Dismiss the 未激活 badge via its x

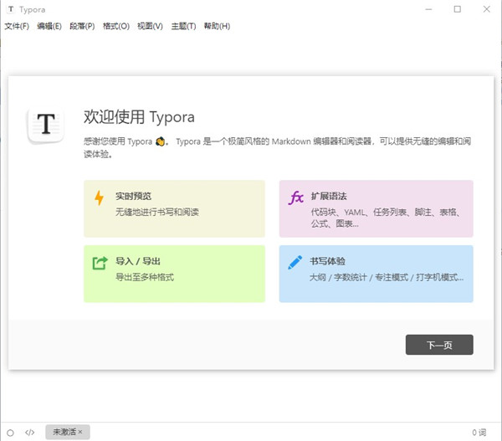(x=80, y=432)
